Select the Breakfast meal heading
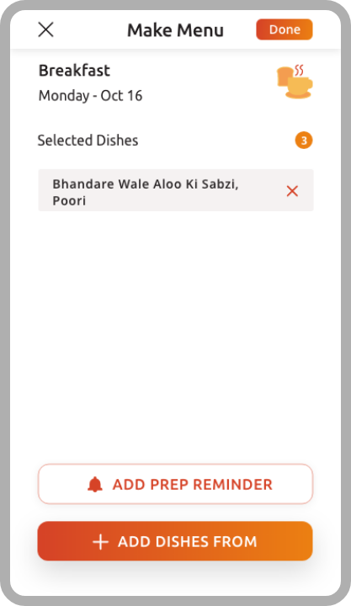351x606 pixels. click(x=74, y=71)
